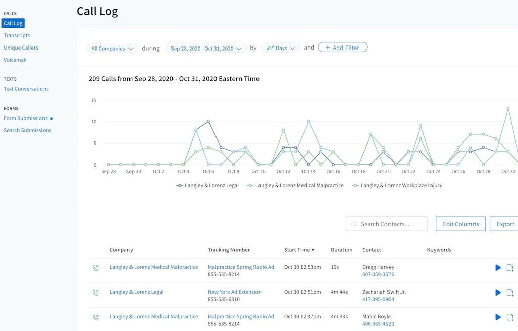Click the Oct 30 peak point of the Medical Malpractice line
This screenshot has height=331, width=518.
508,108
